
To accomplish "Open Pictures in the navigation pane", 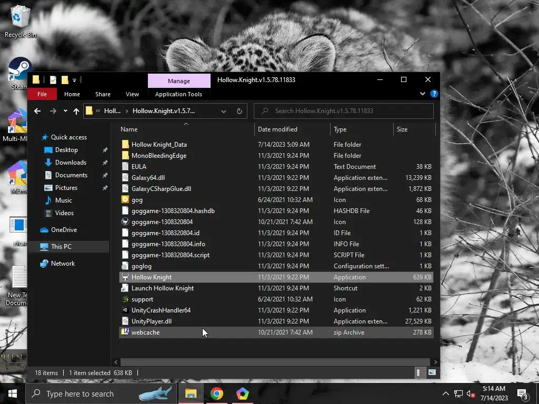I will click(x=66, y=188).
